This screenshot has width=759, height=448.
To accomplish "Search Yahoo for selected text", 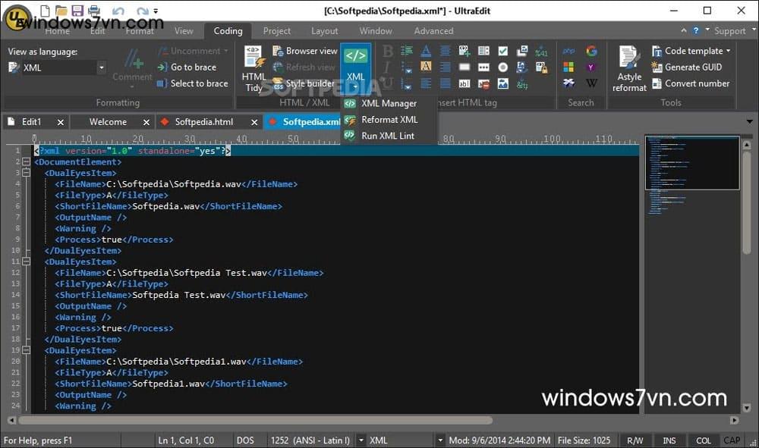I will point(591,67).
